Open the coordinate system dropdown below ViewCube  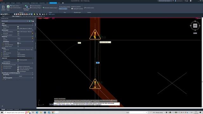[195, 33]
